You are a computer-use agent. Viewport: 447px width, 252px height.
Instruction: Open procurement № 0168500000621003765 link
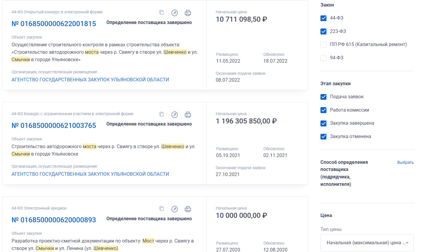tap(54, 126)
